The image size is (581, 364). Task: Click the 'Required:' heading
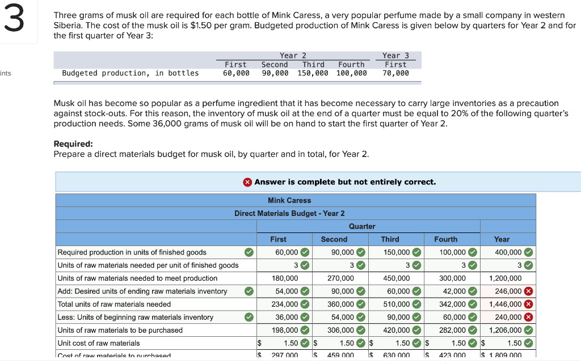[x=73, y=143]
